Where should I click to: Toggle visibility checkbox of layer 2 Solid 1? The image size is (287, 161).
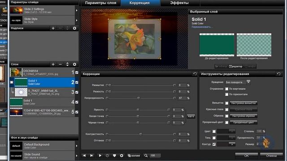pos(77,82)
